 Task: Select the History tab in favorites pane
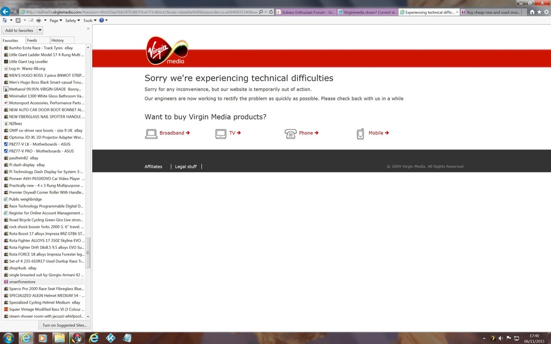[x=61, y=40]
